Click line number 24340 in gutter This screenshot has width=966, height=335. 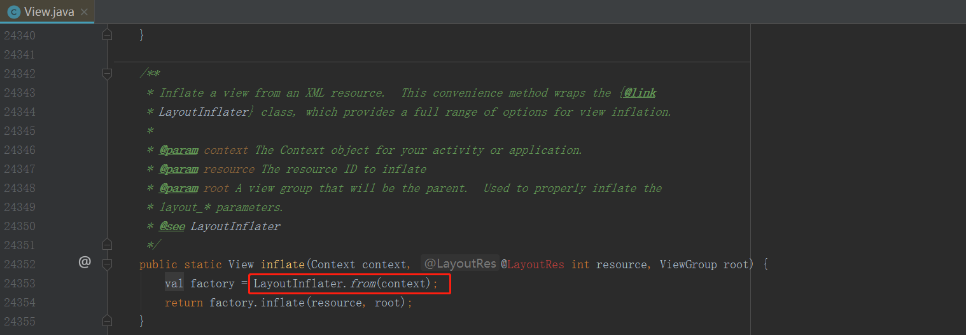(20, 36)
